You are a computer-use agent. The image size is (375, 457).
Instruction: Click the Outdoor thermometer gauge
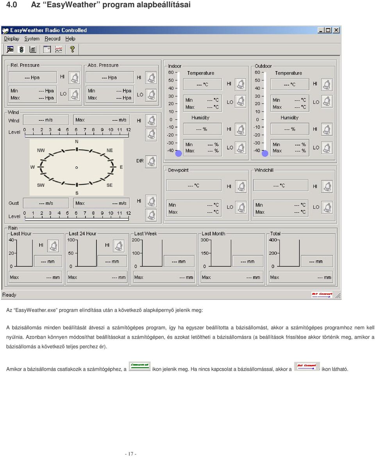265,114
